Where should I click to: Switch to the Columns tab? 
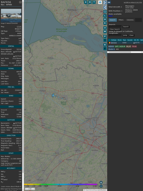click(x=130, y=20)
